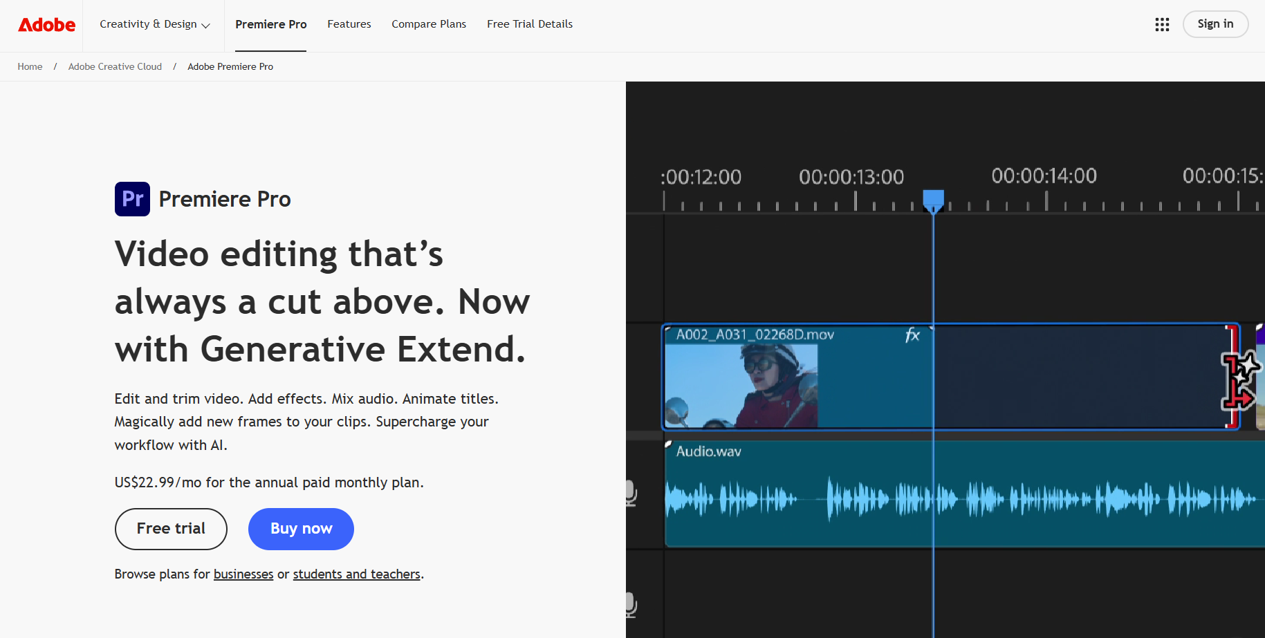This screenshot has width=1265, height=638.
Task: Click the US$22.99/mo pricing text
Action: [269, 482]
